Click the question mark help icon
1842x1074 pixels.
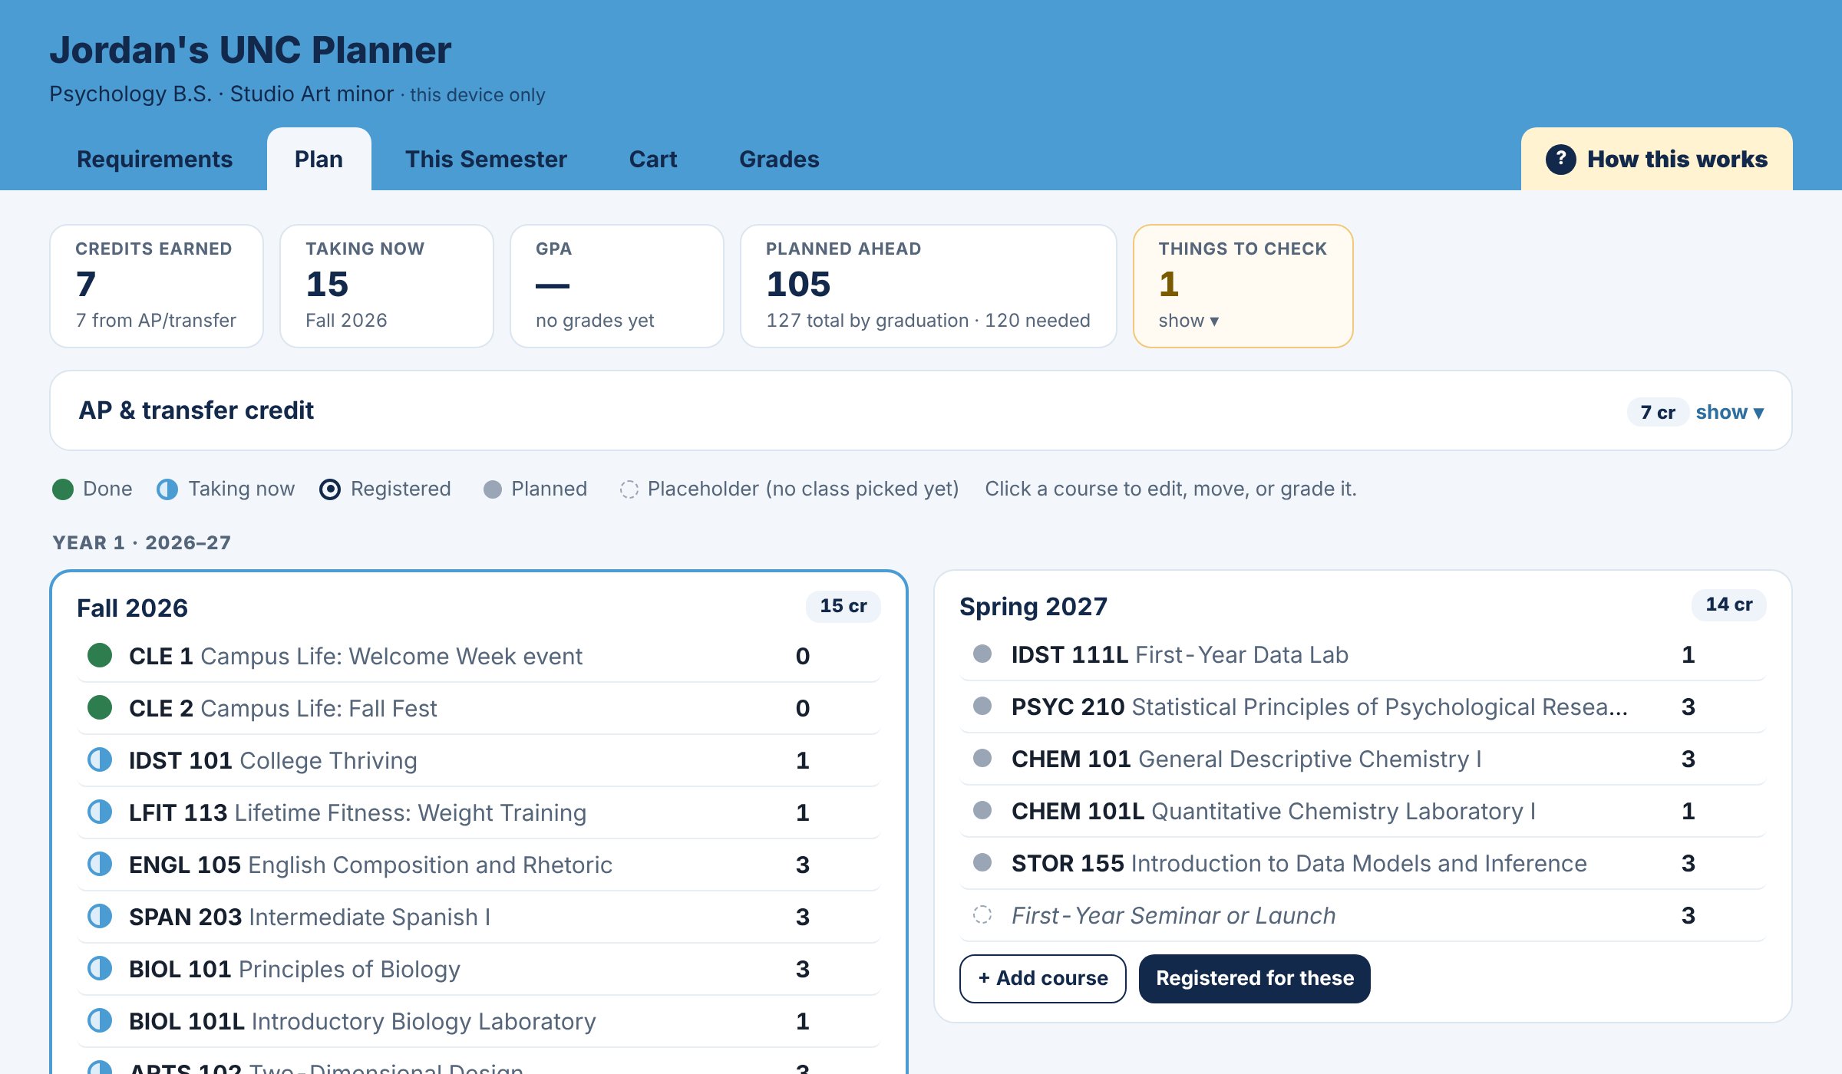click(x=1560, y=160)
